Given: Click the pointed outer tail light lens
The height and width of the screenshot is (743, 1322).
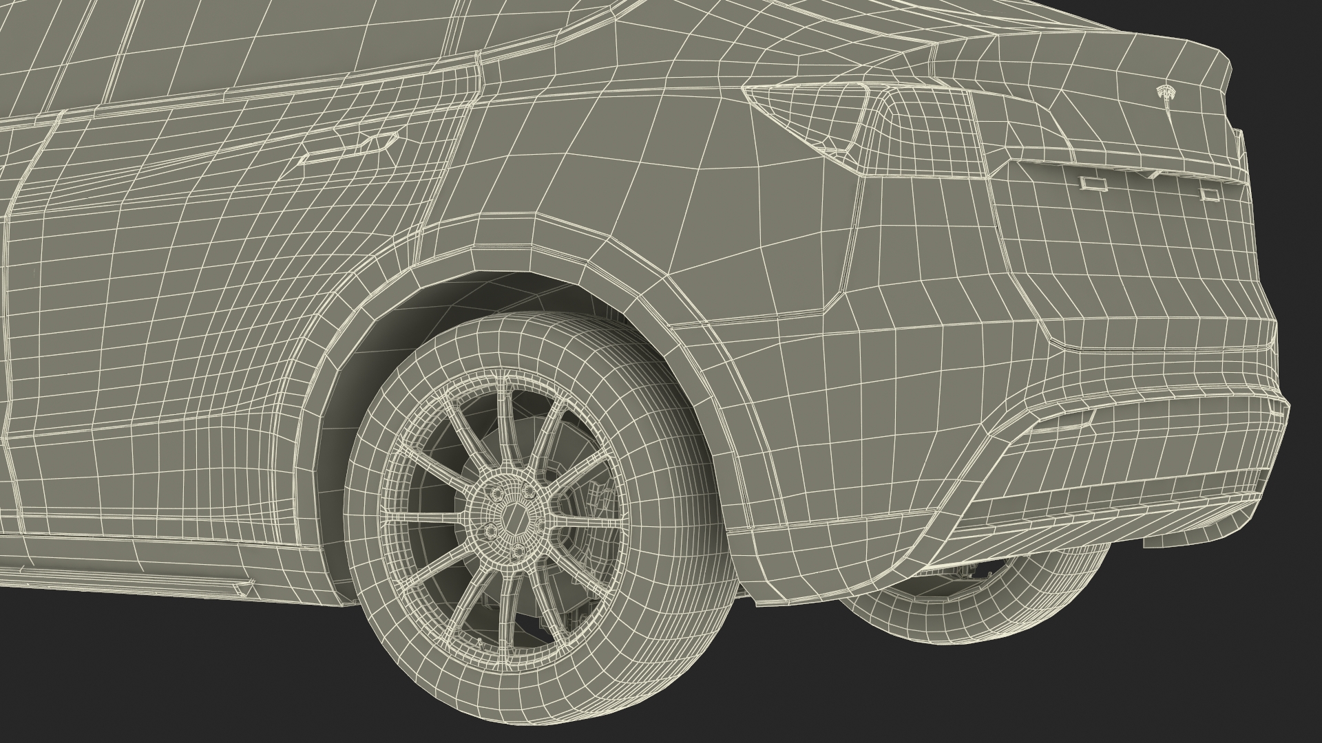Looking at the screenshot, I should click(809, 110).
